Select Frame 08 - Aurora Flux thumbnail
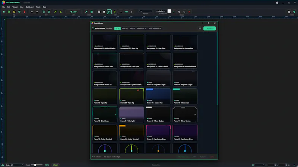The width and height of the screenshot is (298, 167). point(158,96)
